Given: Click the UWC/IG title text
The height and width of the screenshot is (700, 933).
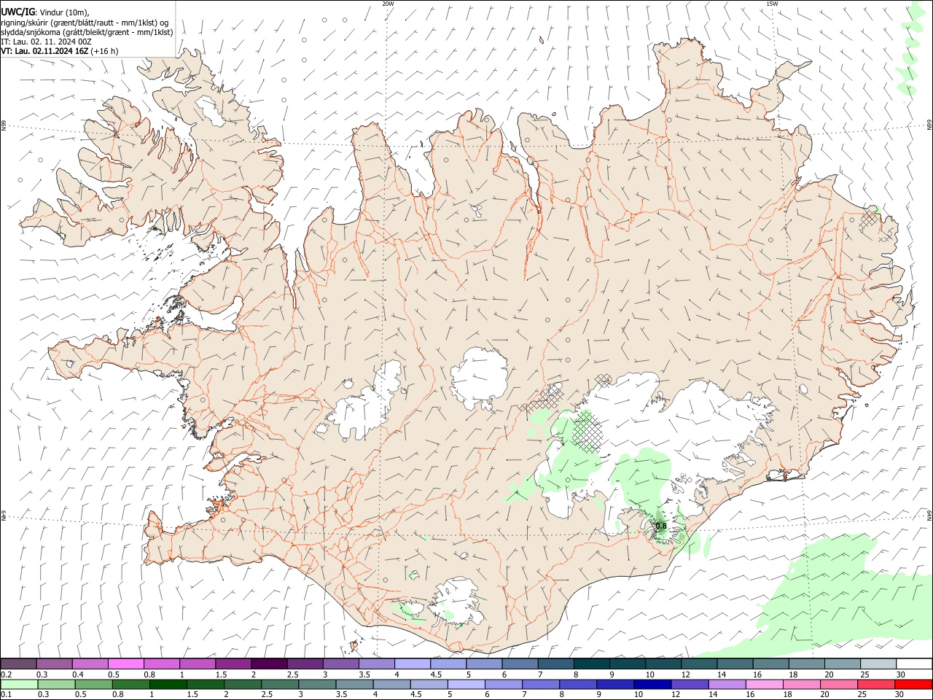Looking at the screenshot, I should click(x=18, y=12).
